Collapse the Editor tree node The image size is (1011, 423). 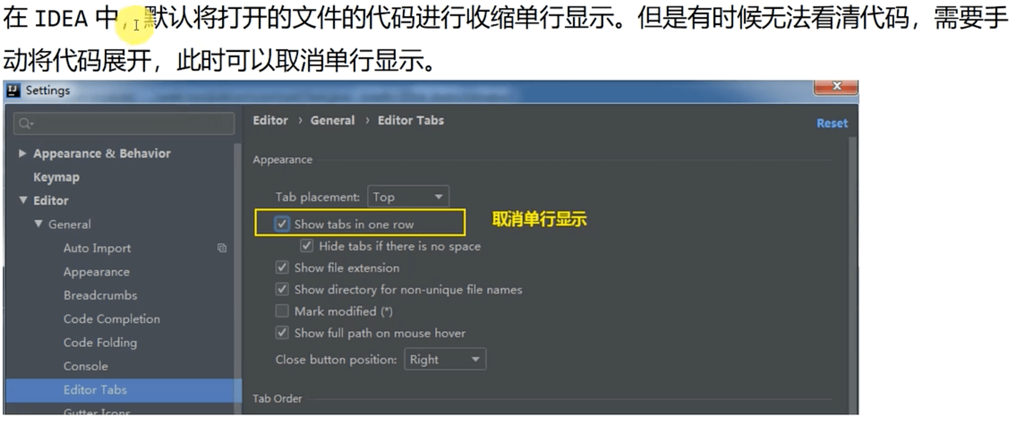coord(23,200)
